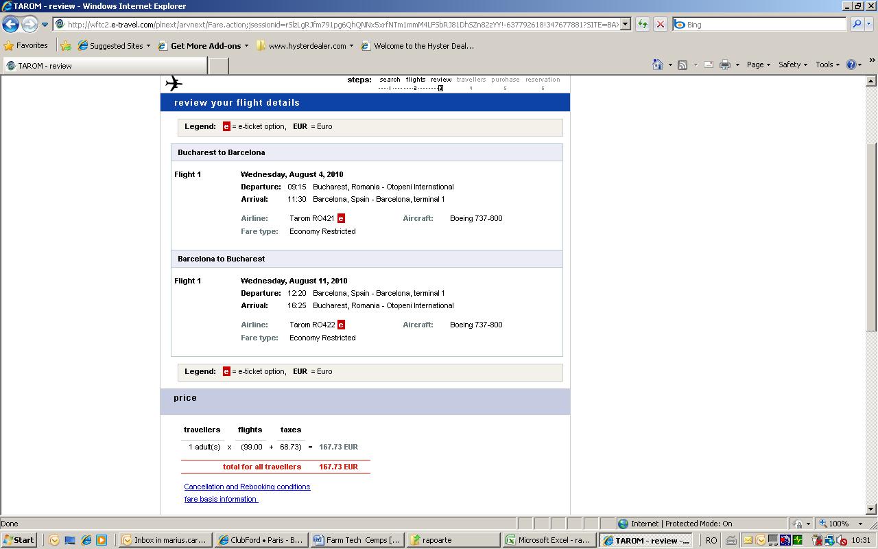Click the RSS feeds icon

pyautogui.click(x=683, y=65)
